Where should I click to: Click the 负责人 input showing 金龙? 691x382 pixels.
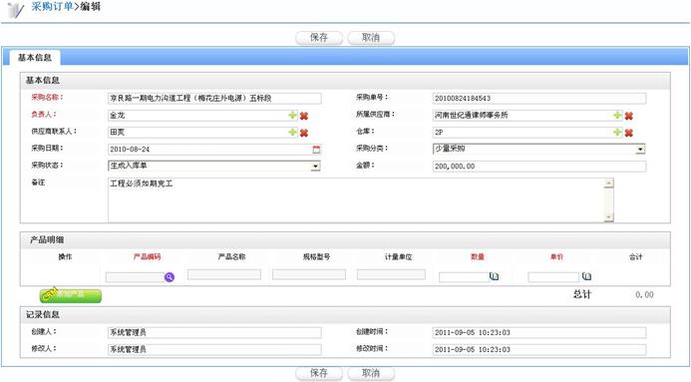coord(203,116)
